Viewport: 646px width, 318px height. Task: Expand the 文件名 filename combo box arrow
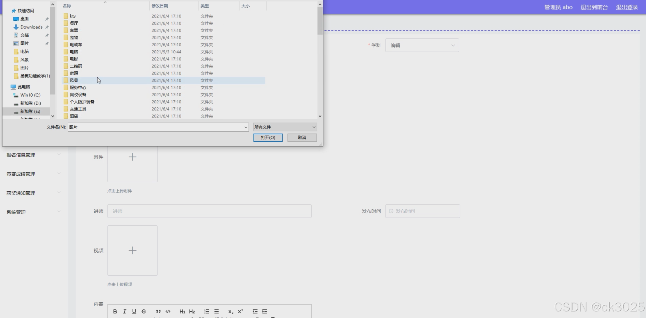coord(246,127)
